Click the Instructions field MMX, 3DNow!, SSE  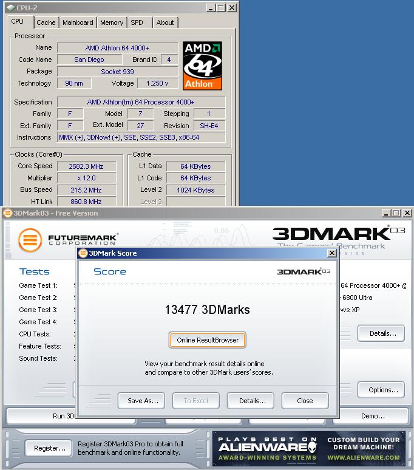pyautogui.click(x=141, y=137)
